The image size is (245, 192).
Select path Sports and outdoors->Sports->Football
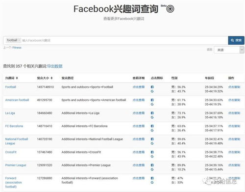pyautogui.click(x=87, y=87)
